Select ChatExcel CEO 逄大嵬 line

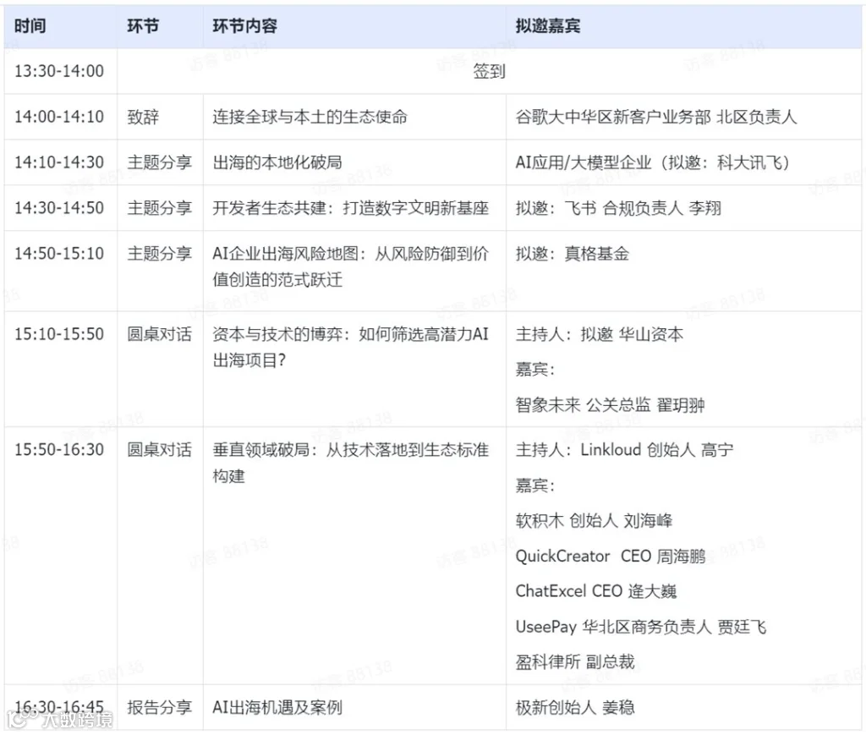tap(596, 591)
